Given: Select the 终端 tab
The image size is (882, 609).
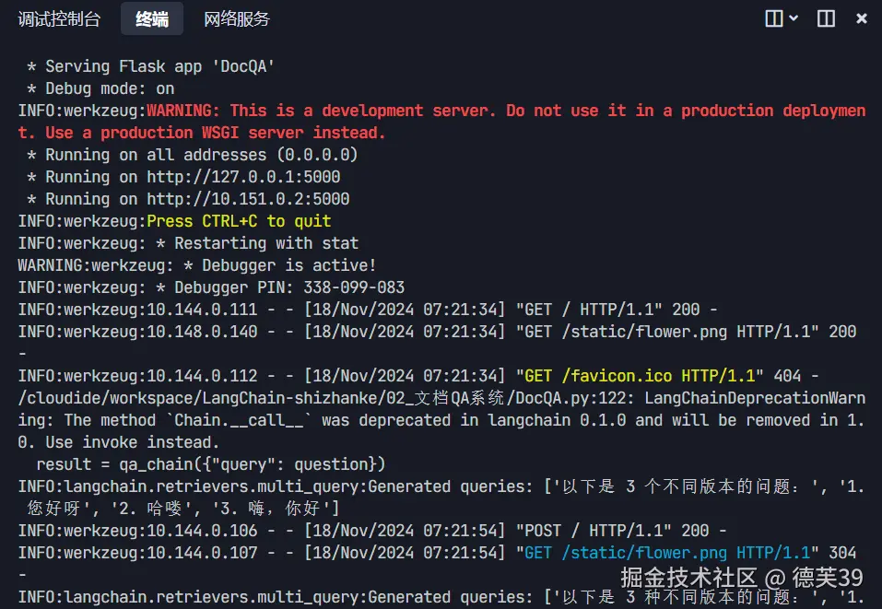Looking at the screenshot, I should tap(152, 19).
